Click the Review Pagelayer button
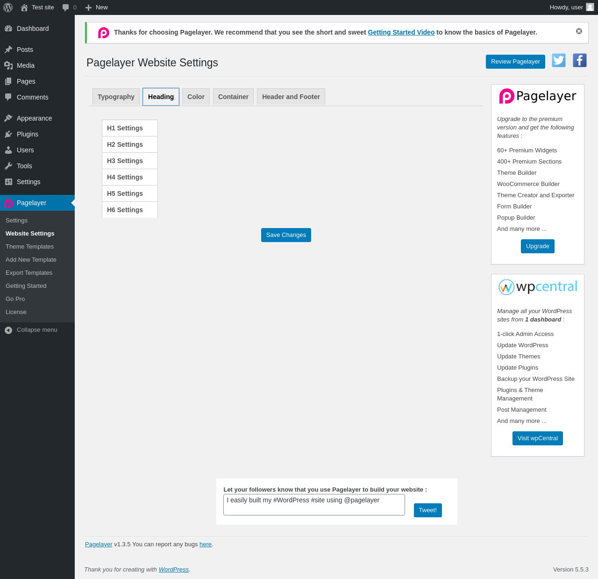 [x=515, y=62]
